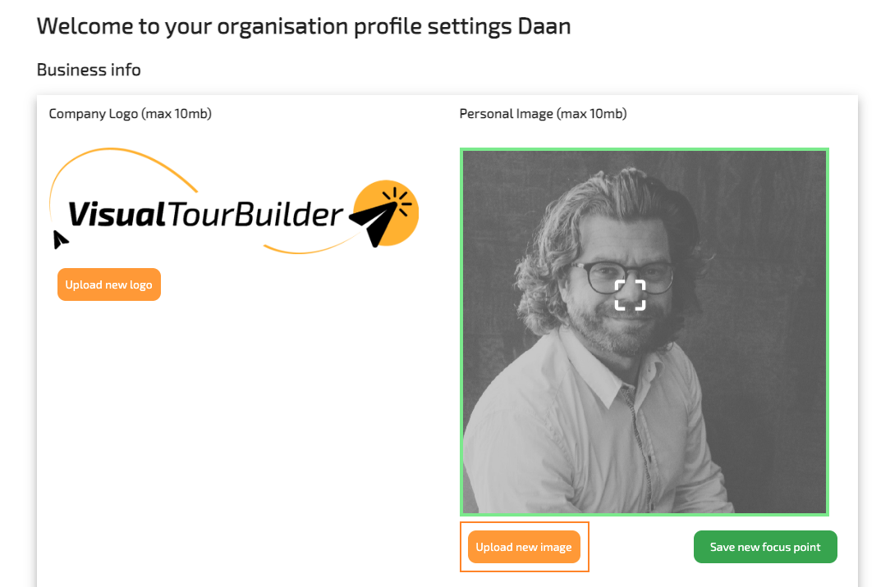
Task: Click the Business info heading
Action: pyautogui.click(x=89, y=70)
